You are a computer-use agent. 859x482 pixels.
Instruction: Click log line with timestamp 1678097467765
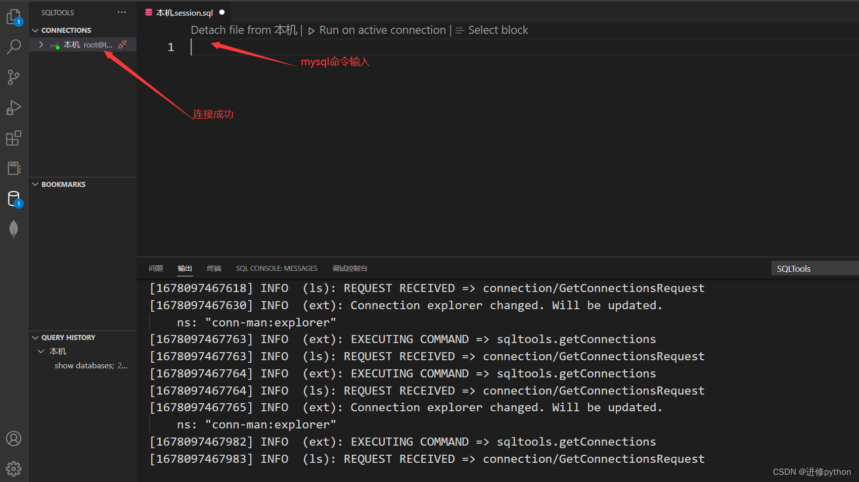tap(405, 407)
